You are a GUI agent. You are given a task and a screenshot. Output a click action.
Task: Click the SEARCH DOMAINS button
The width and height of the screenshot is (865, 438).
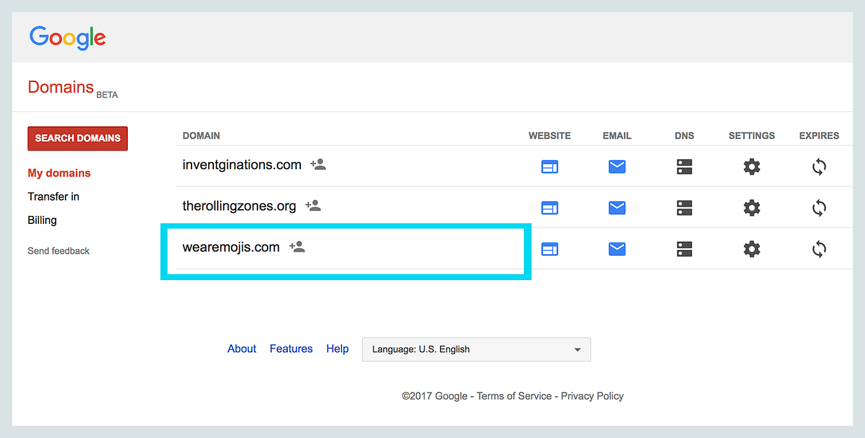point(78,138)
